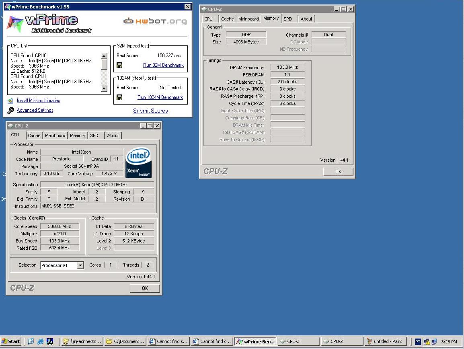
Task: Click the third quick launch icon
Action: [50, 341]
